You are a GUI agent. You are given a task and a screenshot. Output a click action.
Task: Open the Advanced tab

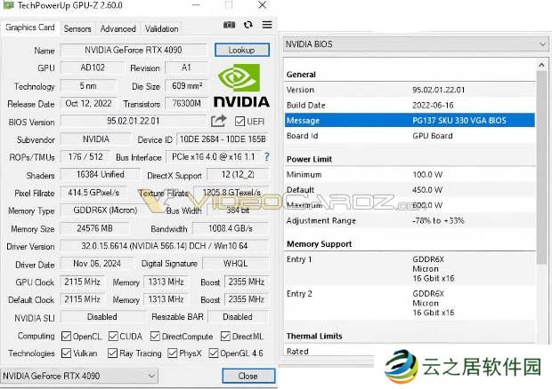pos(118,28)
